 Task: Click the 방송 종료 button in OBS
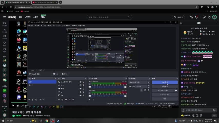(165, 82)
